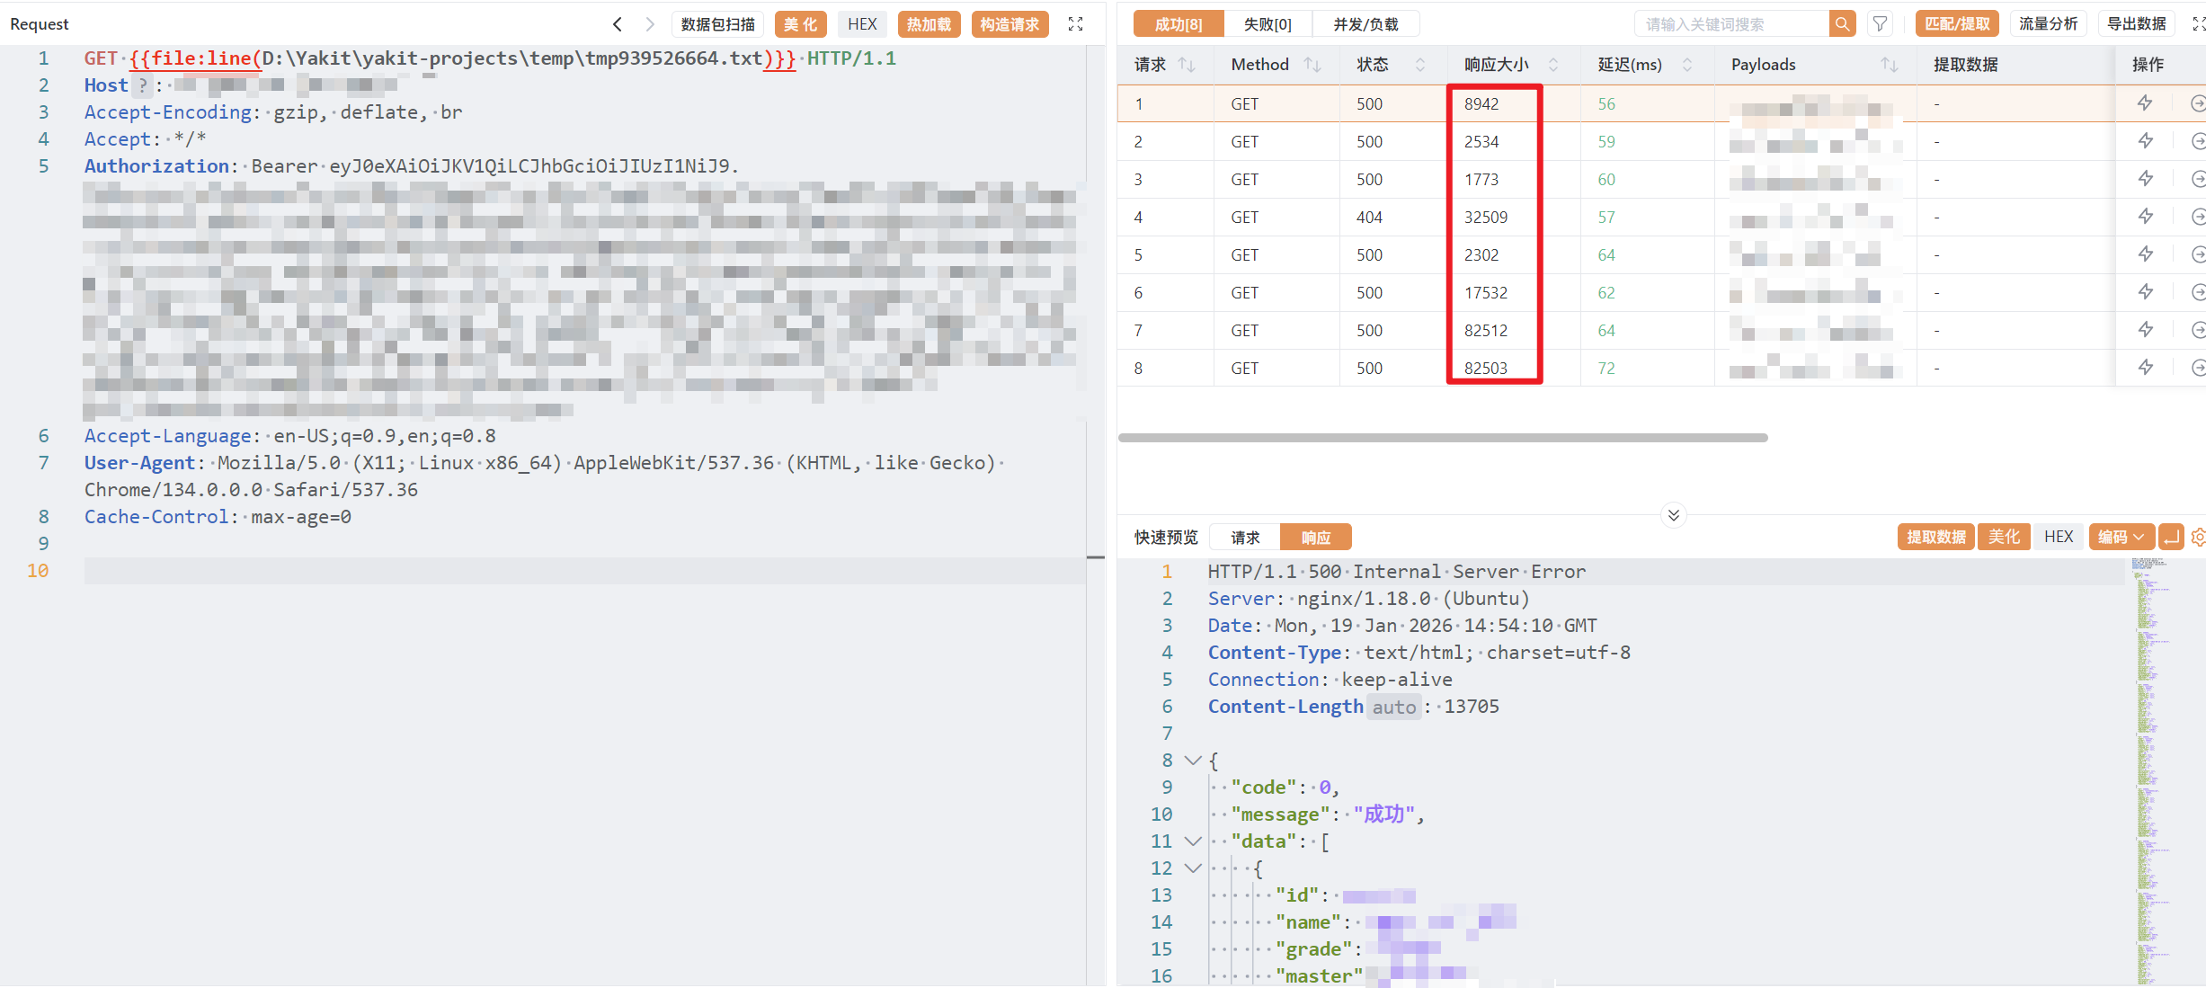Go to previous request with left arrow

point(618,24)
